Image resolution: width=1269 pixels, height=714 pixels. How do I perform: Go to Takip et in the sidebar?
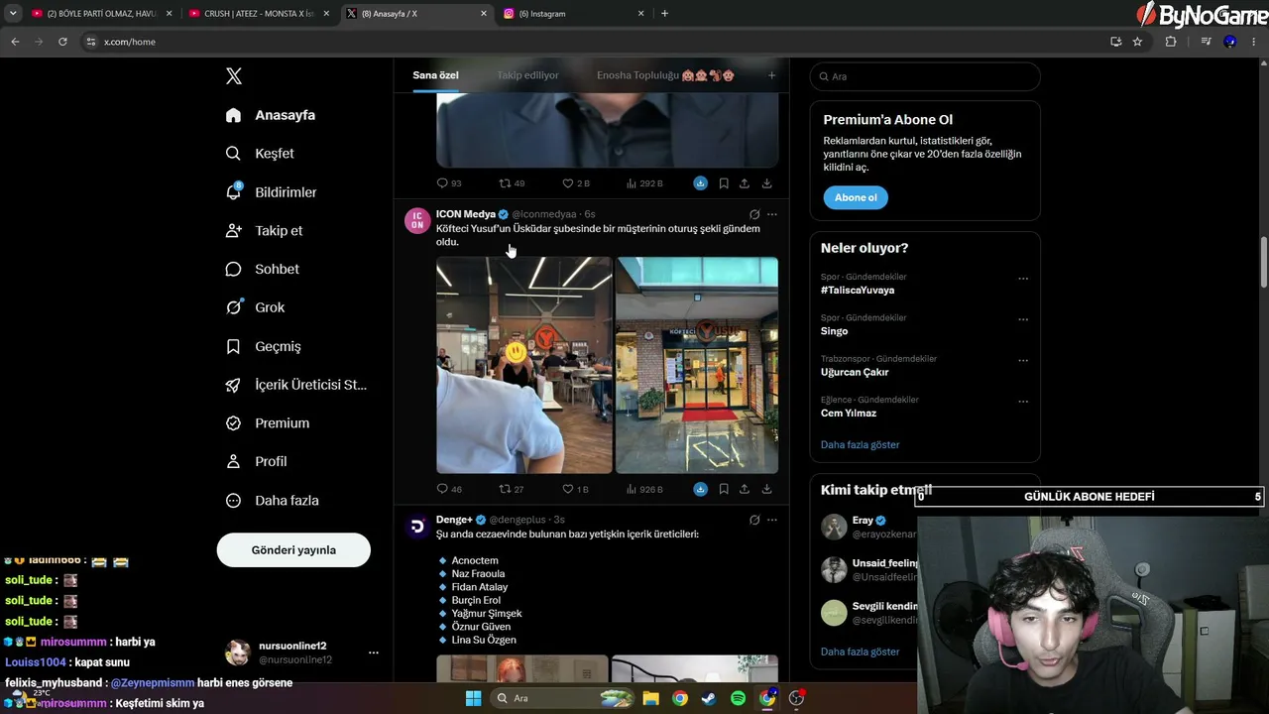(x=264, y=231)
